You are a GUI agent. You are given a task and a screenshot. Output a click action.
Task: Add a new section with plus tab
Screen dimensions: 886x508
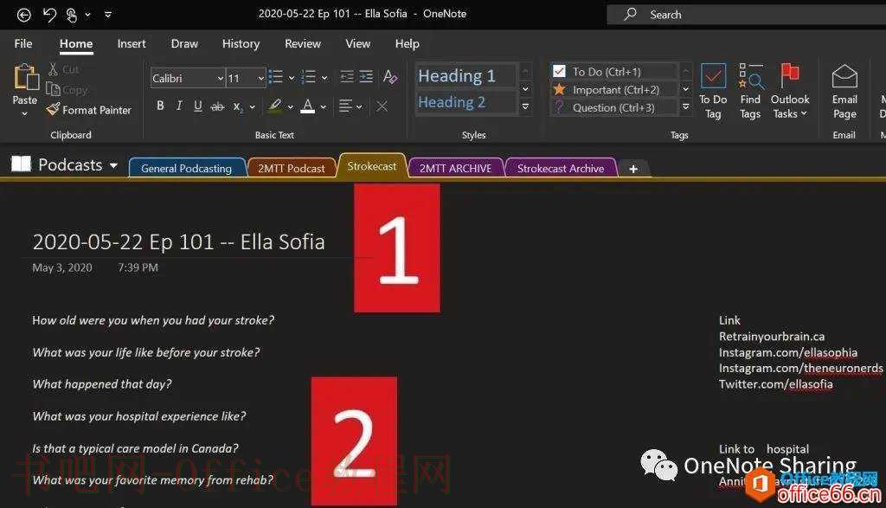[x=633, y=169]
